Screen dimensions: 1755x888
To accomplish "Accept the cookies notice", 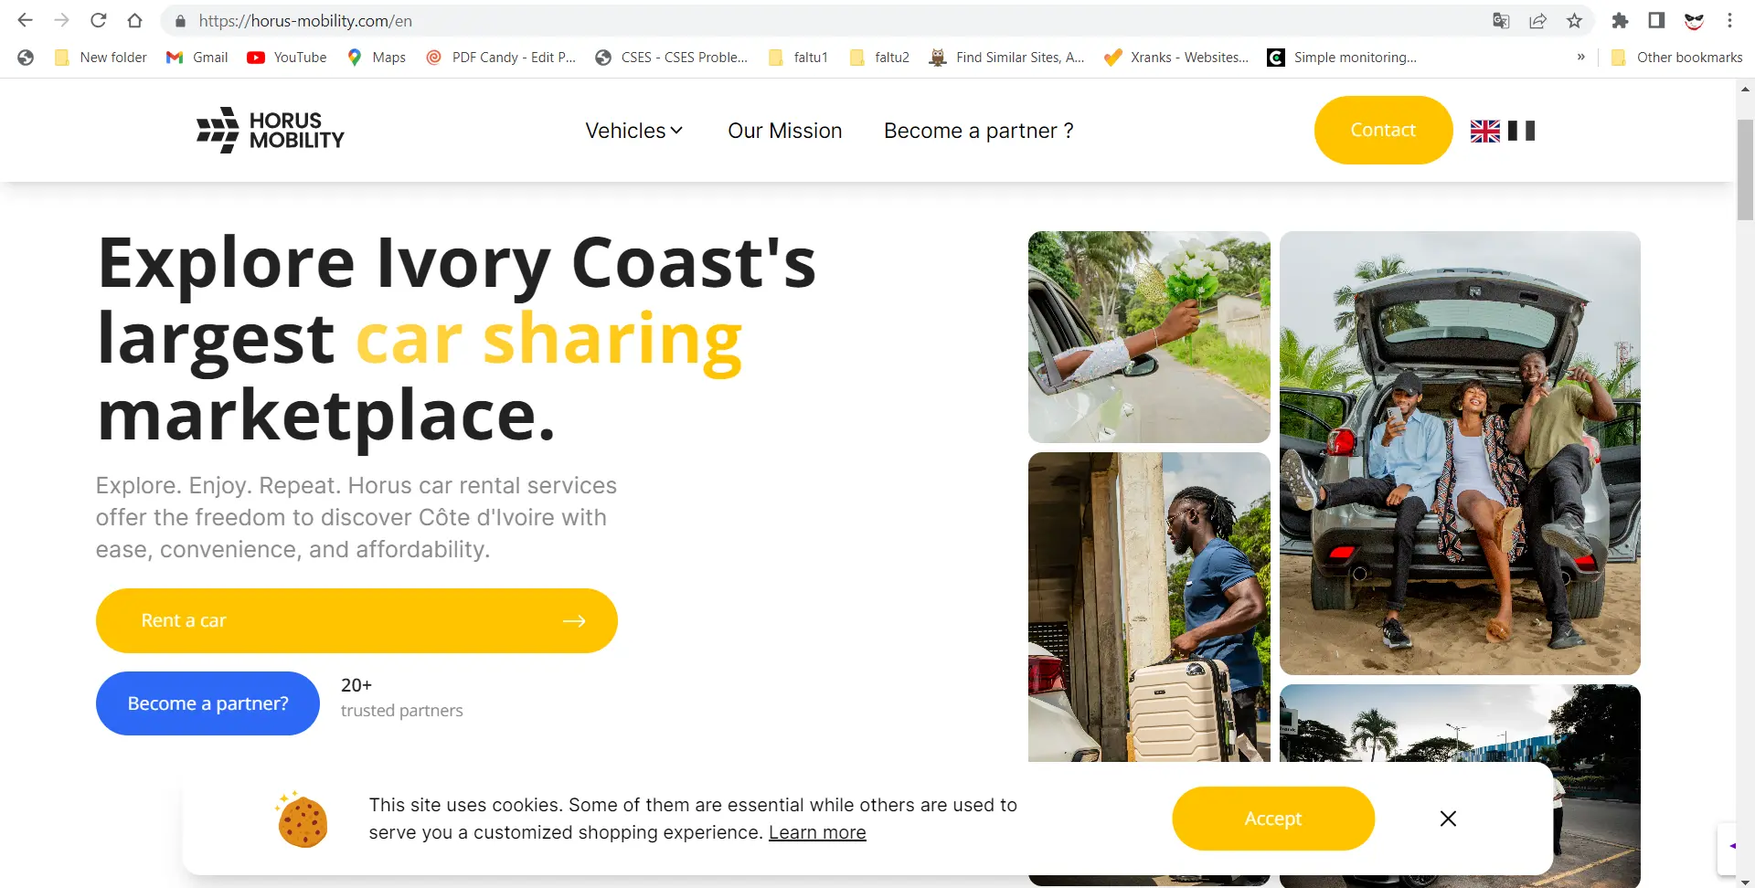I will (x=1272, y=819).
